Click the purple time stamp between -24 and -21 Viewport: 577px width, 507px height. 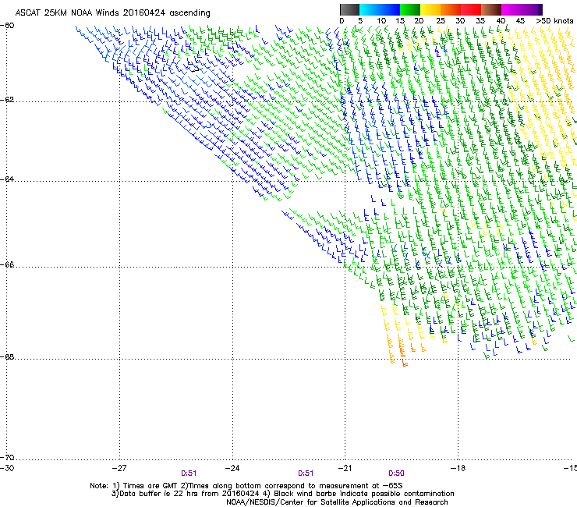[306, 473]
